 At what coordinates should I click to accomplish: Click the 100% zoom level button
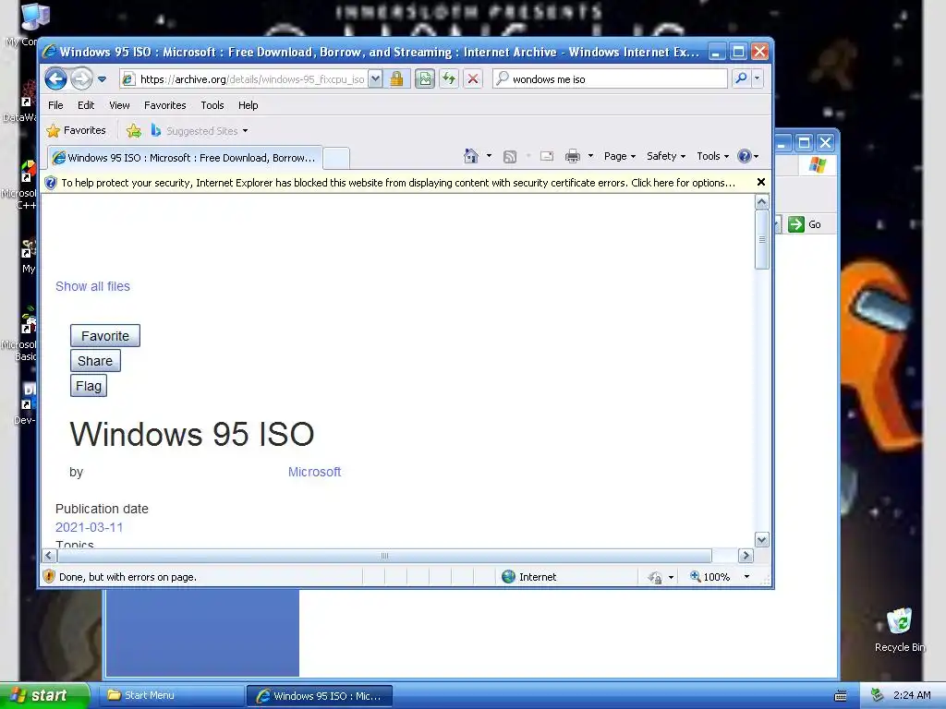tap(710, 577)
